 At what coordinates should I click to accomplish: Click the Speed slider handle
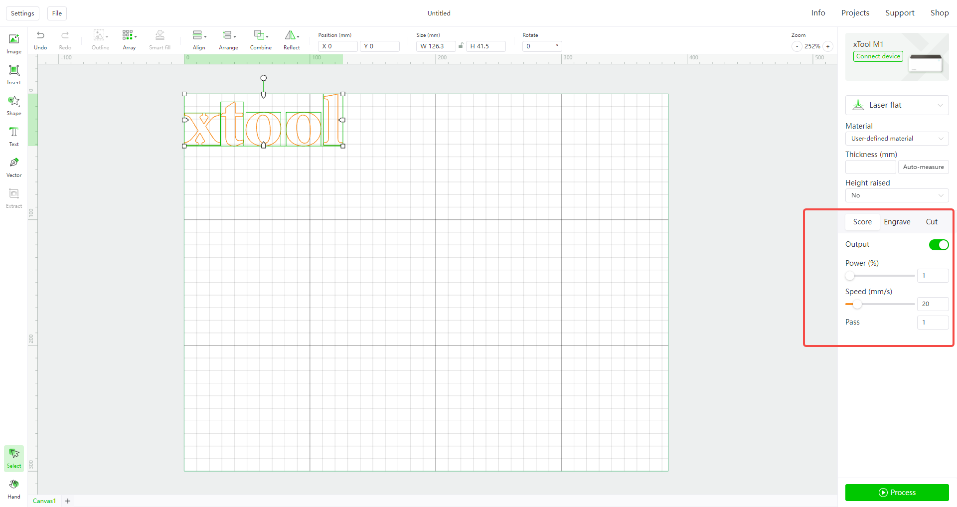pyautogui.click(x=857, y=304)
